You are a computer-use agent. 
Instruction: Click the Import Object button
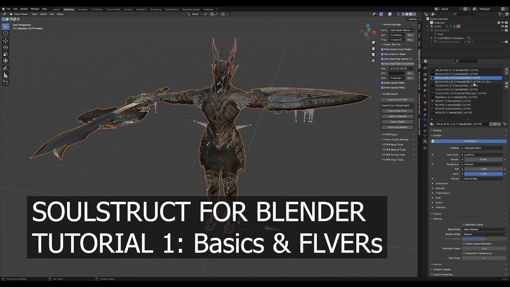[398, 122]
